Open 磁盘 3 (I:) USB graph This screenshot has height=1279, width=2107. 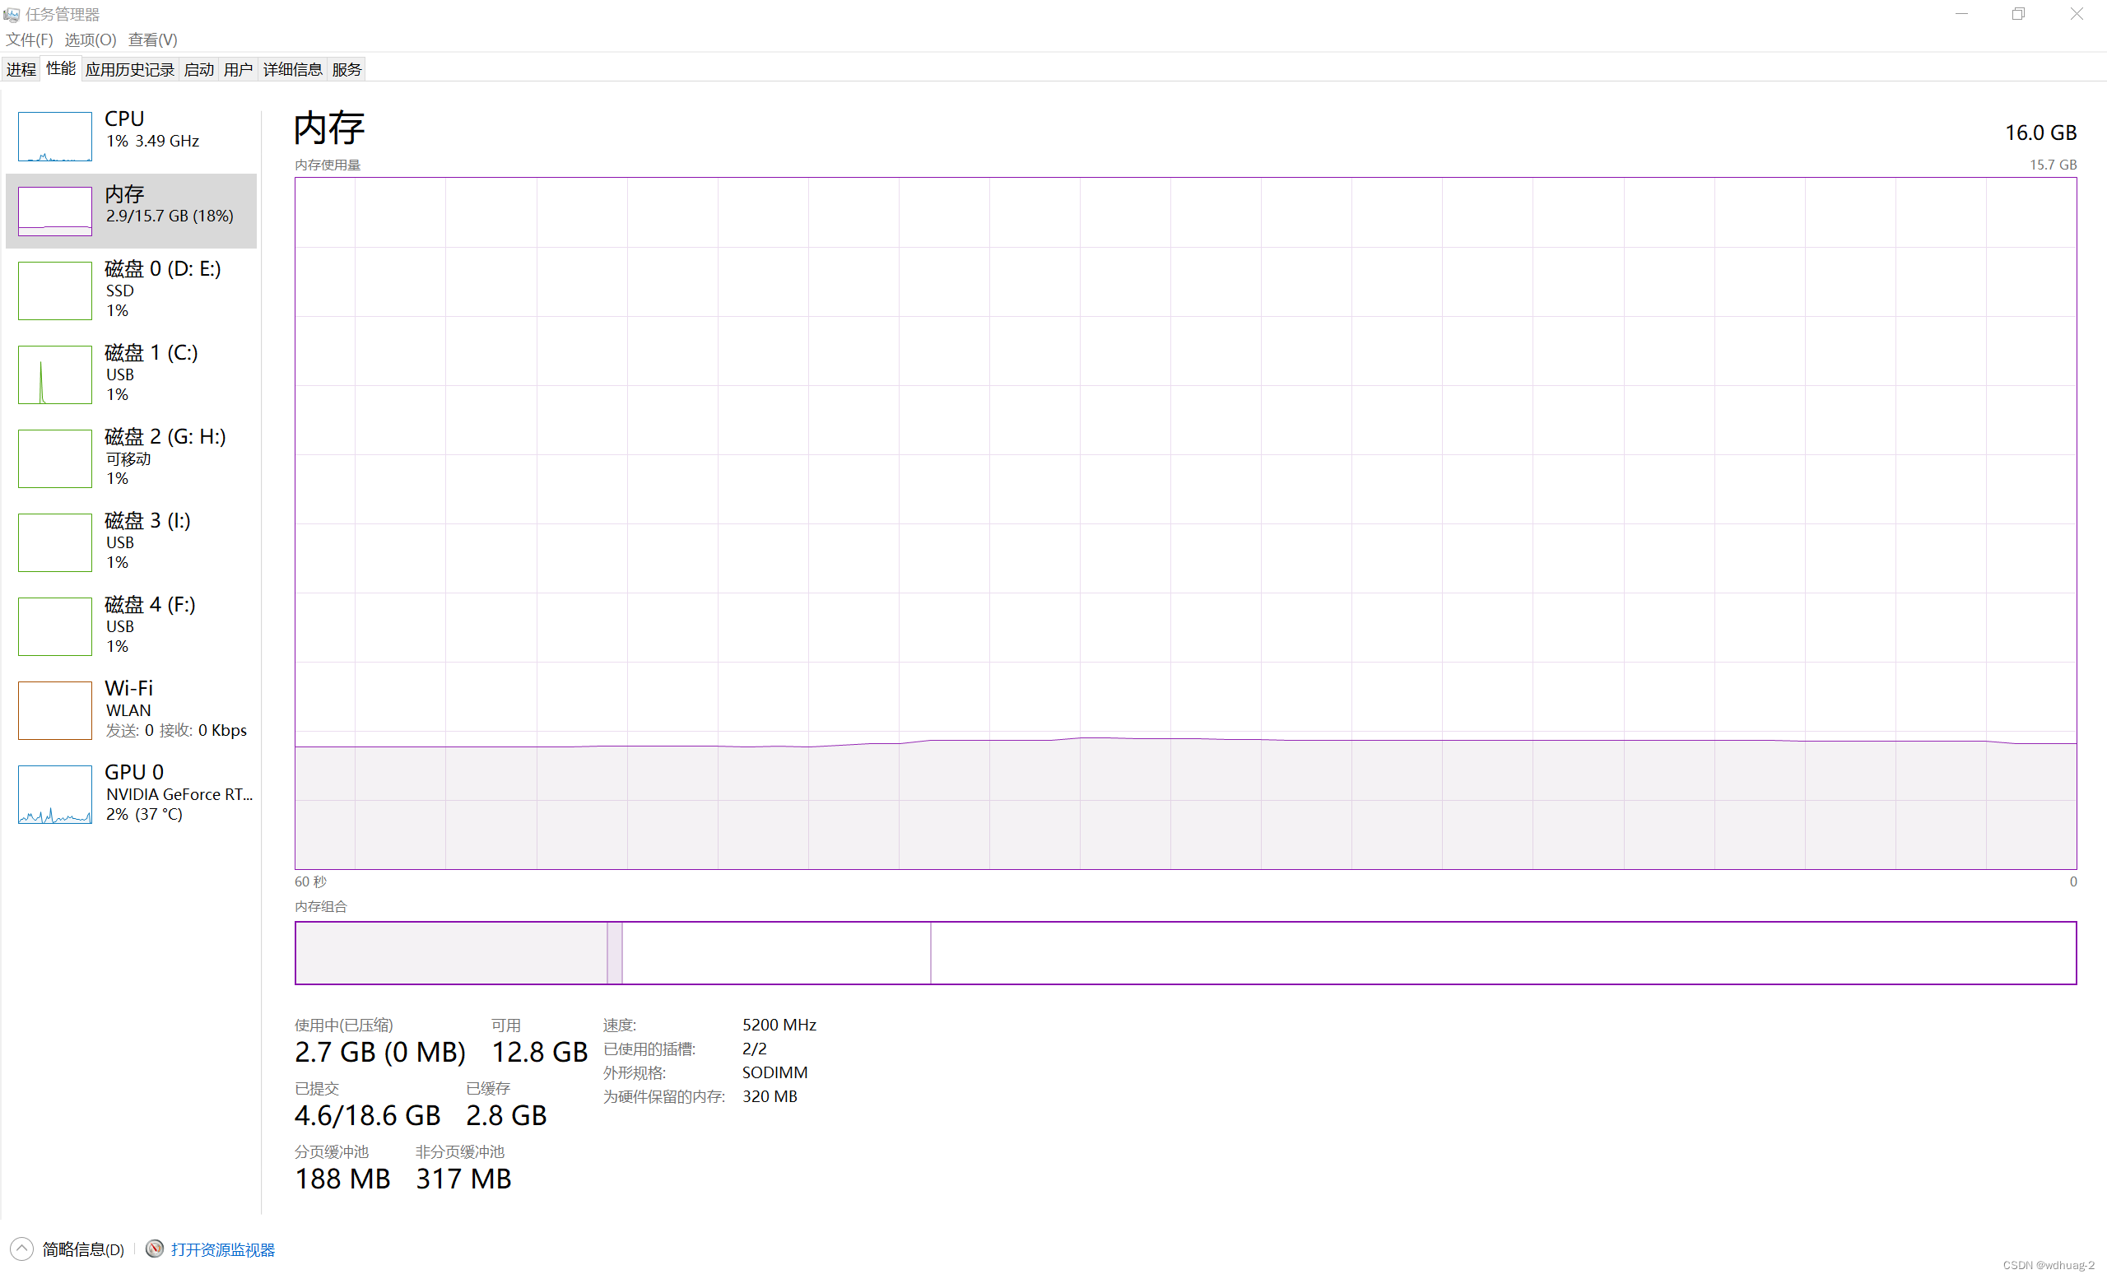click(131, 542)
